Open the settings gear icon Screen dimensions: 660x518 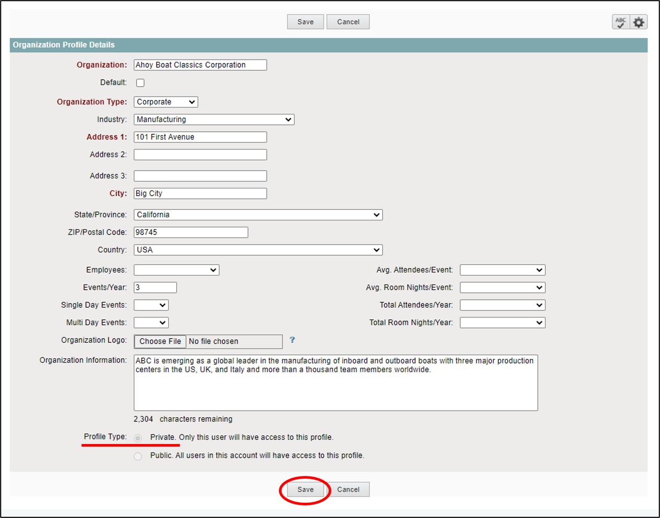tap(639, 22)
